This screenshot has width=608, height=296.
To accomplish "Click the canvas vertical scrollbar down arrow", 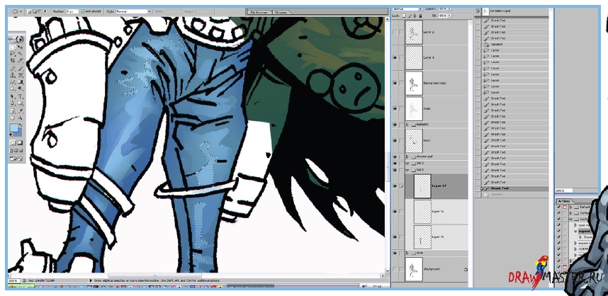I will click(387, 271).
